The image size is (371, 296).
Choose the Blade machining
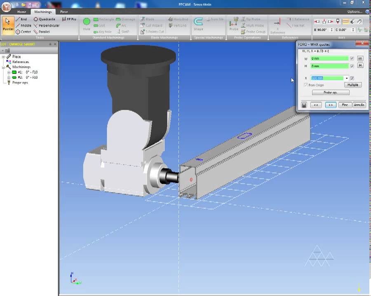tap(147, 19)
